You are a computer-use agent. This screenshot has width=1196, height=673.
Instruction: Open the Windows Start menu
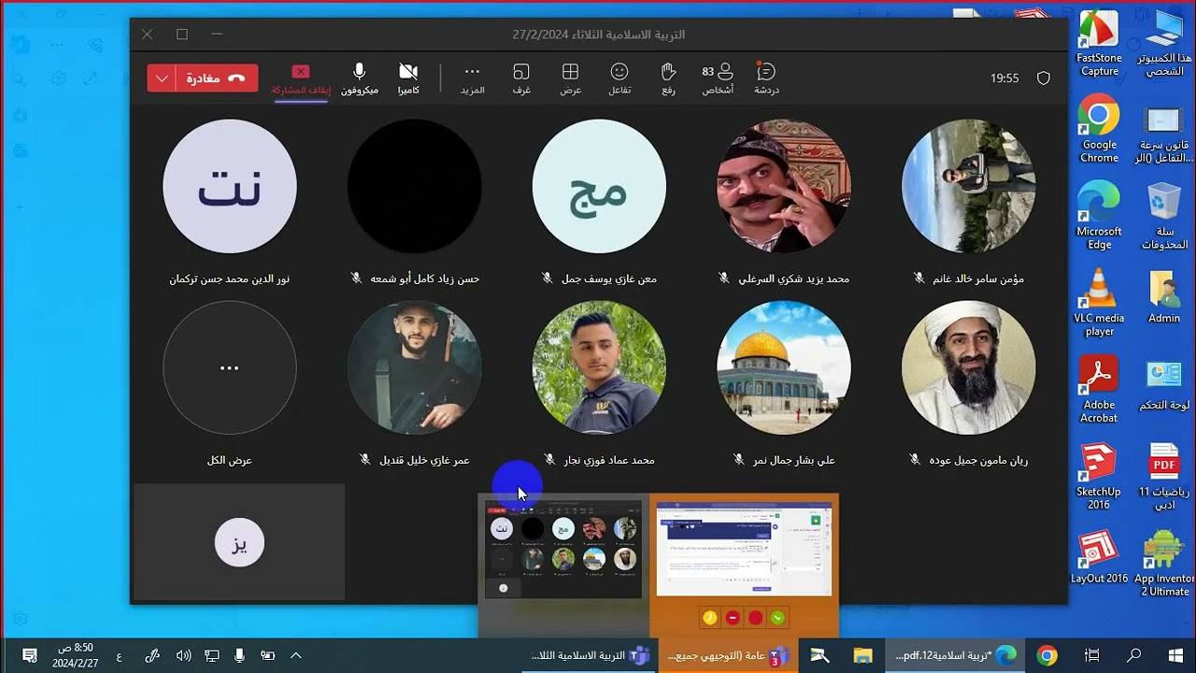[x=1175, y=655]
